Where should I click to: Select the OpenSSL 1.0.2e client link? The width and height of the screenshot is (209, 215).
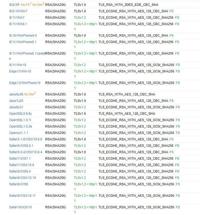pyautogui.click(x=21, y=126)
